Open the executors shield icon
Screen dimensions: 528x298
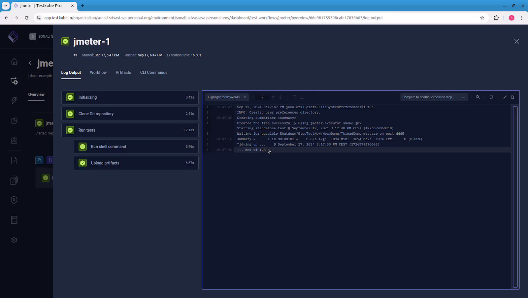14,200
